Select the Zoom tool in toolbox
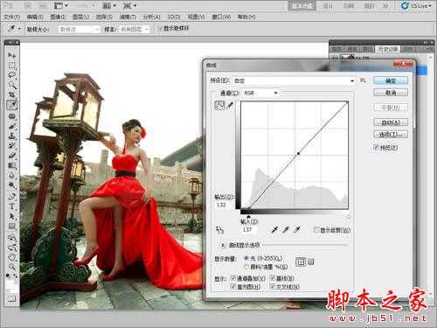437x328 pixels. point(12,267)
